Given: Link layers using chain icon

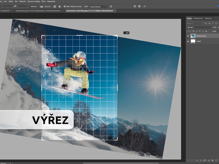Looking at the screenshot, I should pyautogui.click(x=197, y=160).
